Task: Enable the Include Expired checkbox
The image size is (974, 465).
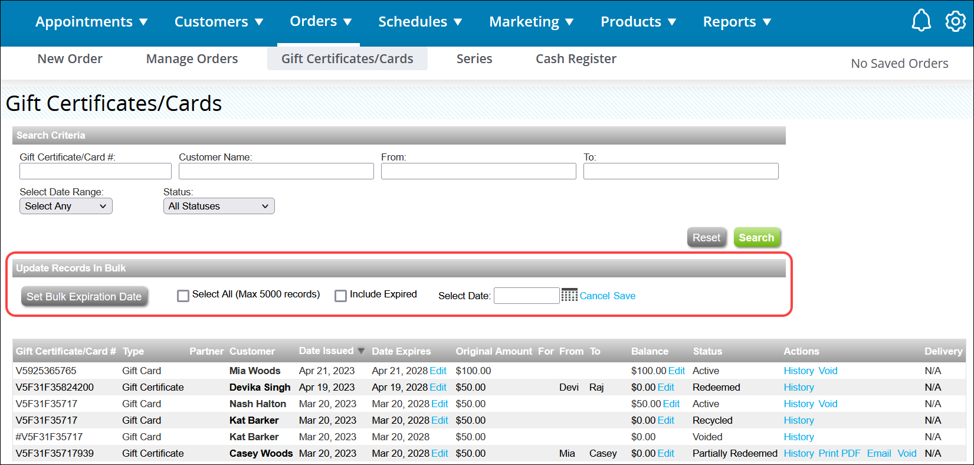Action: 340,296
